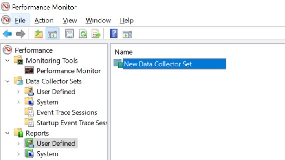The image size is (285, 160).
Task: Select the Performance root tree label
Action: (34, 50)
